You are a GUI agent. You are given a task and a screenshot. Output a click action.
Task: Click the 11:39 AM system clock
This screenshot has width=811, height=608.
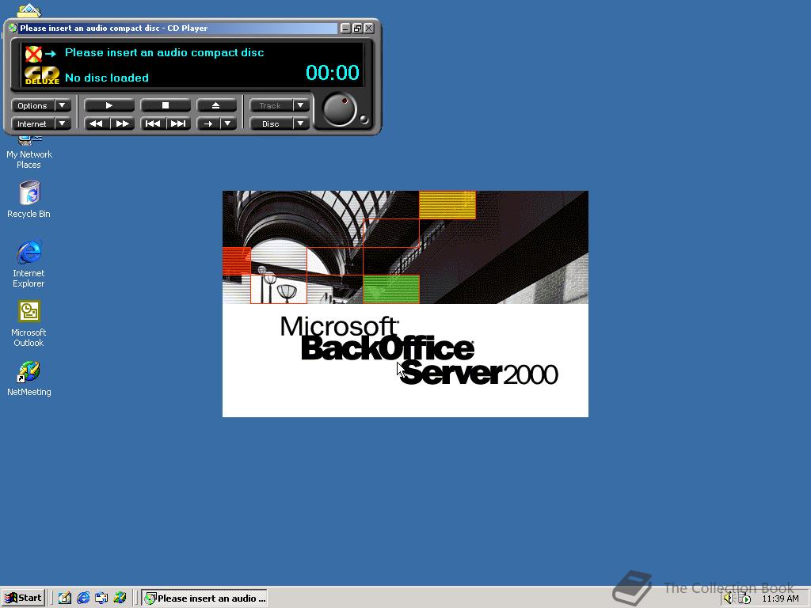pos(780,598)
